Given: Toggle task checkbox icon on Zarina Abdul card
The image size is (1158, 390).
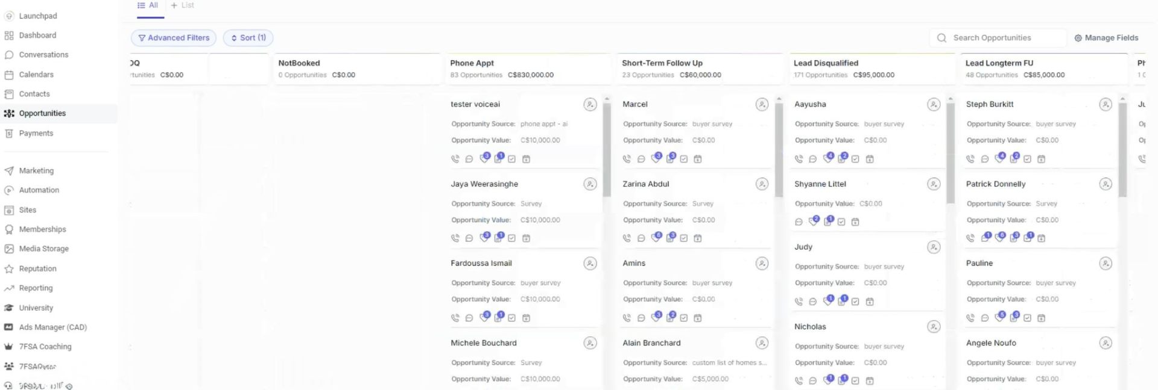Looking at the screenshot, I should click(x=683, y=238).
